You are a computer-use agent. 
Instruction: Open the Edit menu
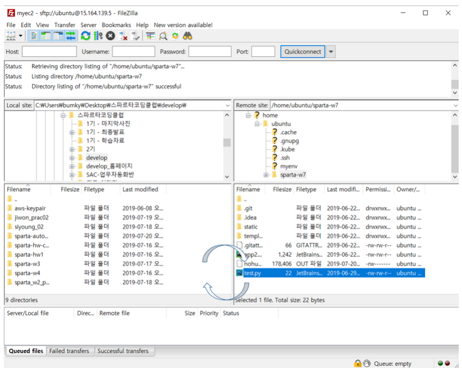[26, 25]
